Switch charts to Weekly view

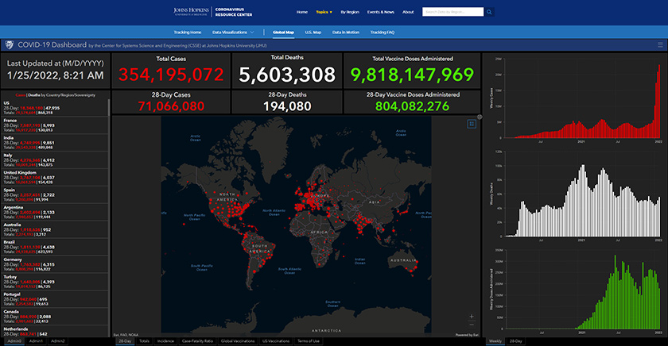coord(495,340)
